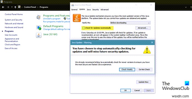The width and height of the screenshot is (192, 99).
Task: Switch to the Update tab
Action: pos(82,9)
